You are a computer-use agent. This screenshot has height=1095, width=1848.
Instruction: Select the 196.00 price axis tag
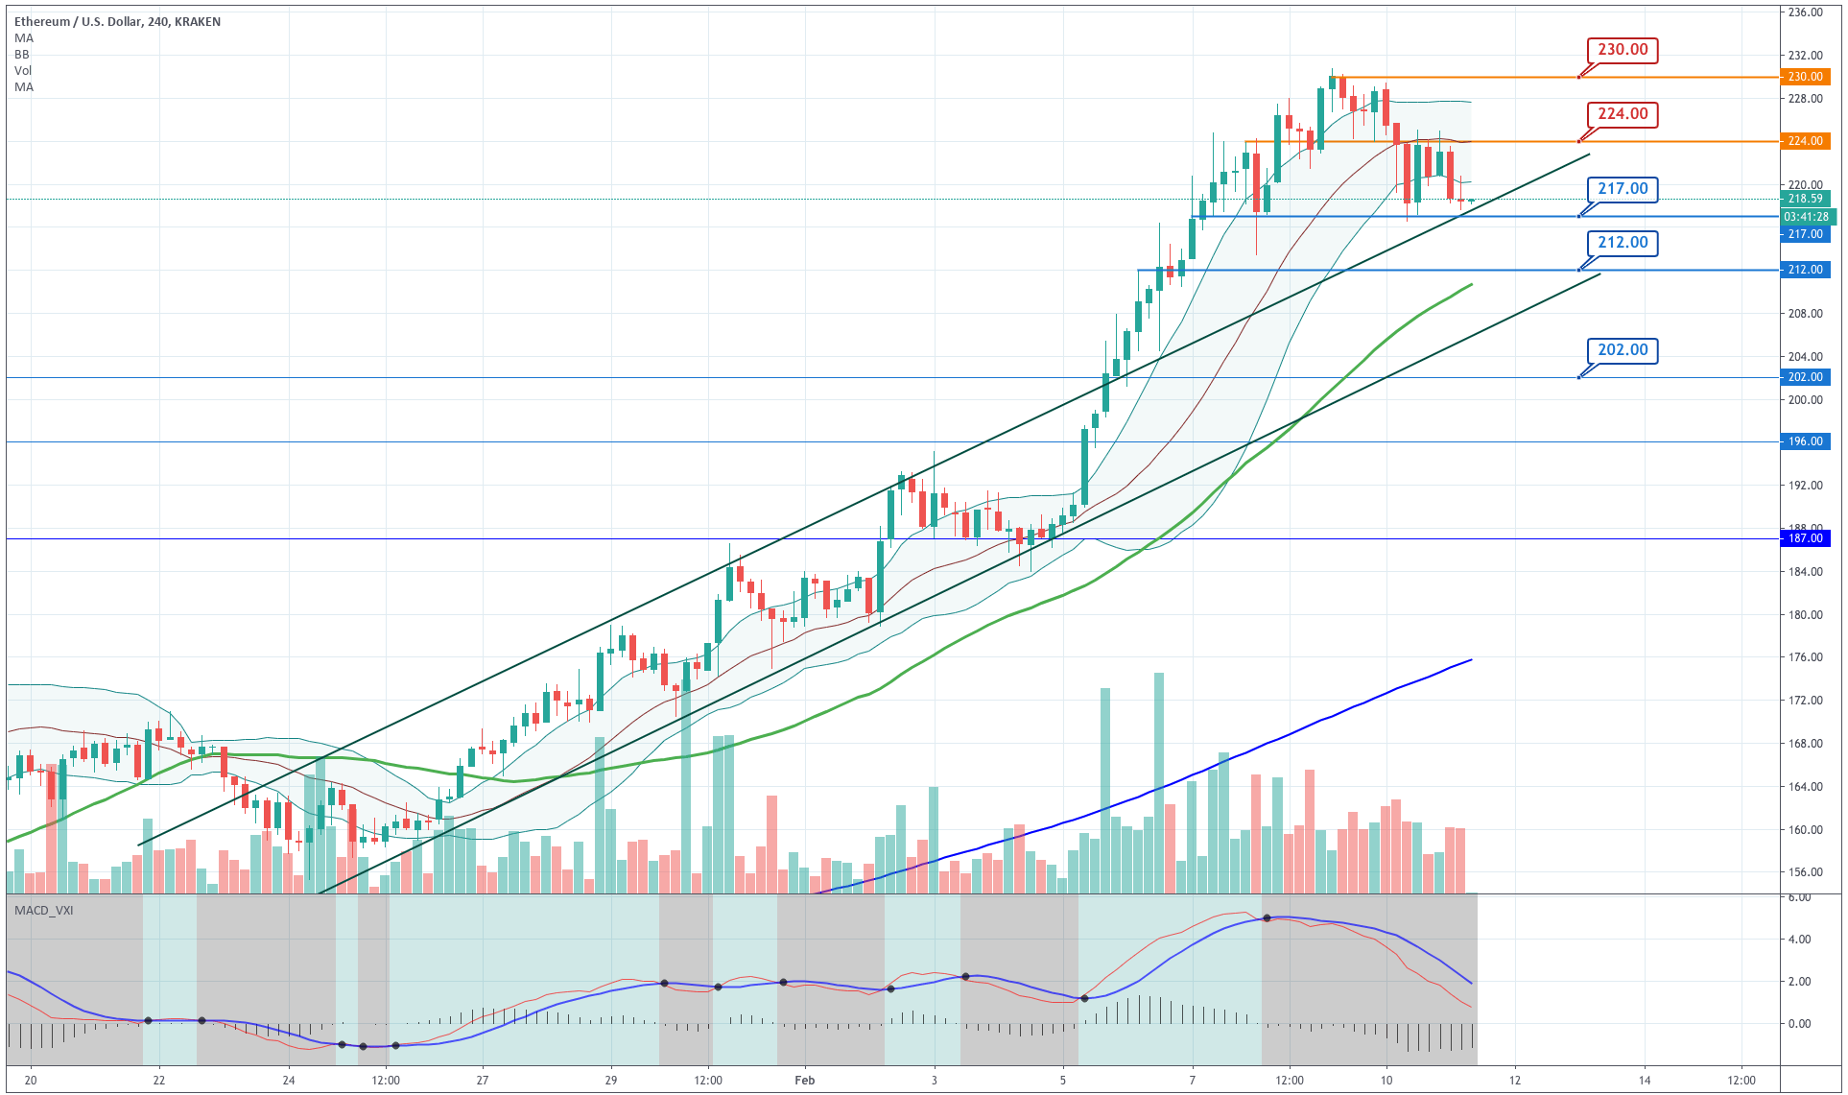tap(1804, 441)
